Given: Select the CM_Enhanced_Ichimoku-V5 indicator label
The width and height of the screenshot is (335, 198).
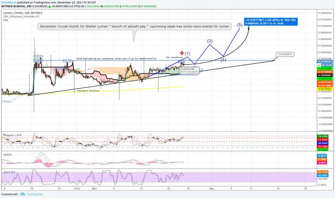Looking at the screenshot, I should (x=21, y=17).
